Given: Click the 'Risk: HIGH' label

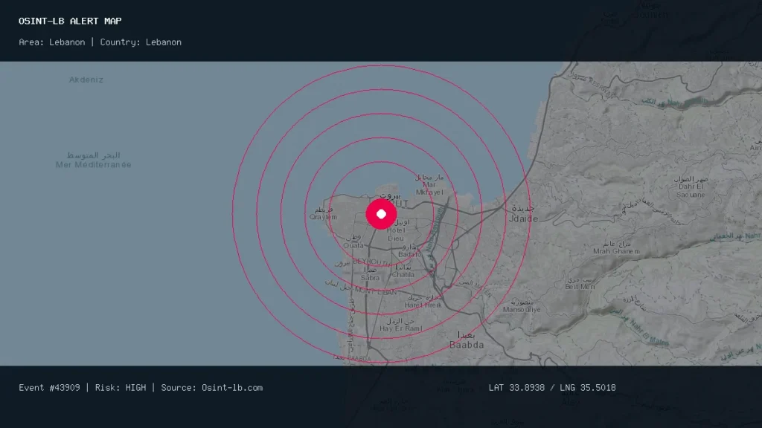Looking at the screenshot, I should tap(120, 388).
